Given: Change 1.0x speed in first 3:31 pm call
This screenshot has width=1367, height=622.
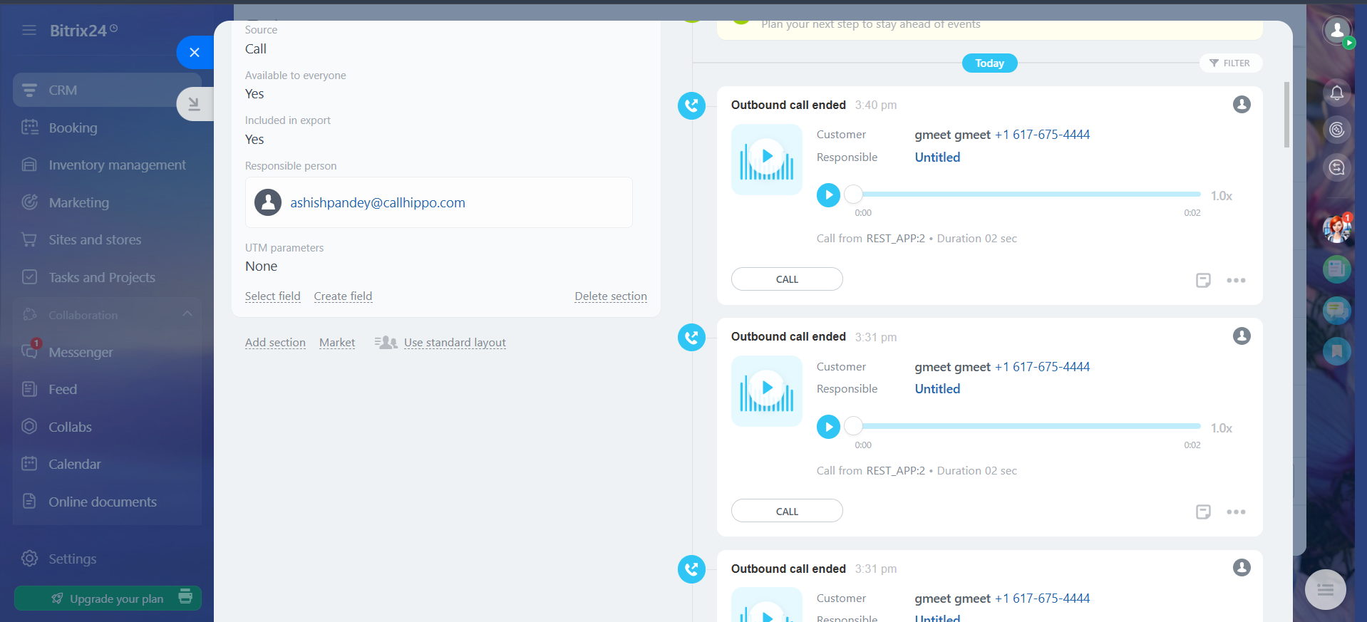Looking at the screenshot, I should point(1222,428).
